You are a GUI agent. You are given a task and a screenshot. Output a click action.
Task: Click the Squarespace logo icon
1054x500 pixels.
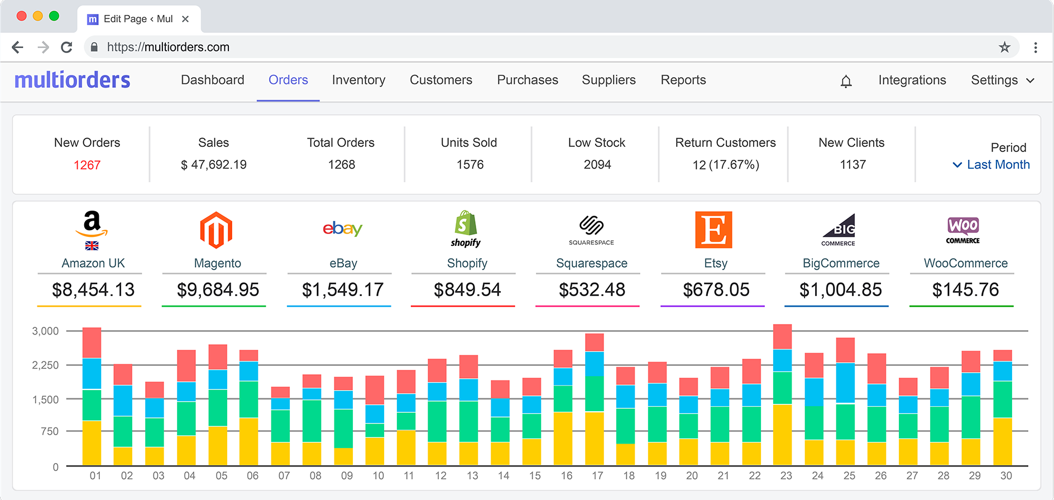pos(591,229)
